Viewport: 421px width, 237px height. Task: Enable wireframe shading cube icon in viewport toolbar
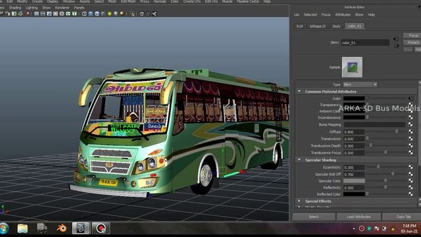coord(84,14)
